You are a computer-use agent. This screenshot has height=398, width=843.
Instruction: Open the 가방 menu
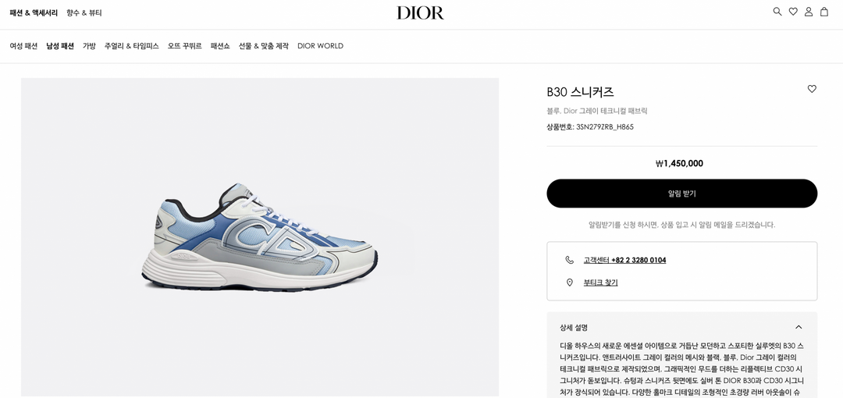click(x=89, y=46)
